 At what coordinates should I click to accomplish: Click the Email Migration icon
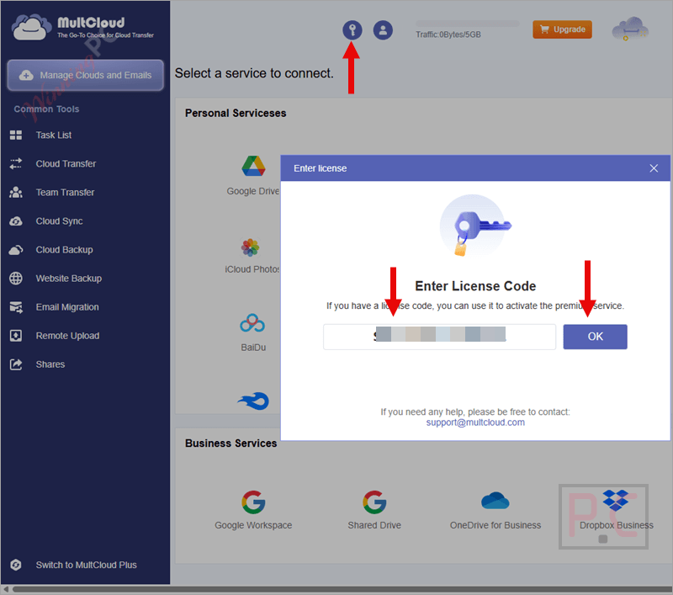[x=16, y=307]
